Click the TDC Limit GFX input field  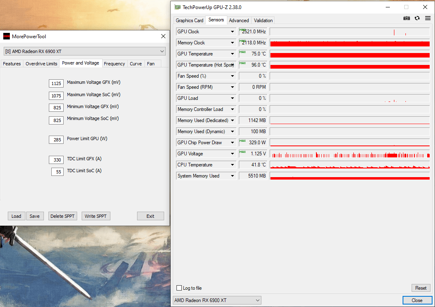pyautogui.click(x=56, y=160)
